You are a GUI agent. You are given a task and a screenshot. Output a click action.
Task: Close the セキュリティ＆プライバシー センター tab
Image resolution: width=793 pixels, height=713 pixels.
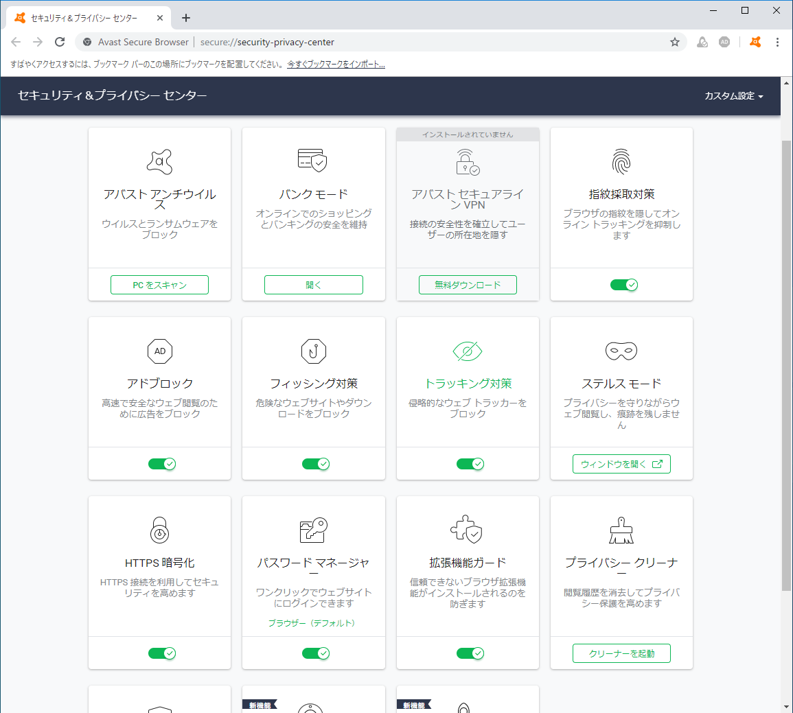click(160, 18)
